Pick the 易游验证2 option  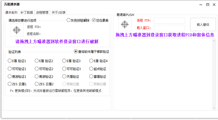click(x=44, y=76)
